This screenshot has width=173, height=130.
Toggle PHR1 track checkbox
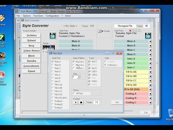89,81
